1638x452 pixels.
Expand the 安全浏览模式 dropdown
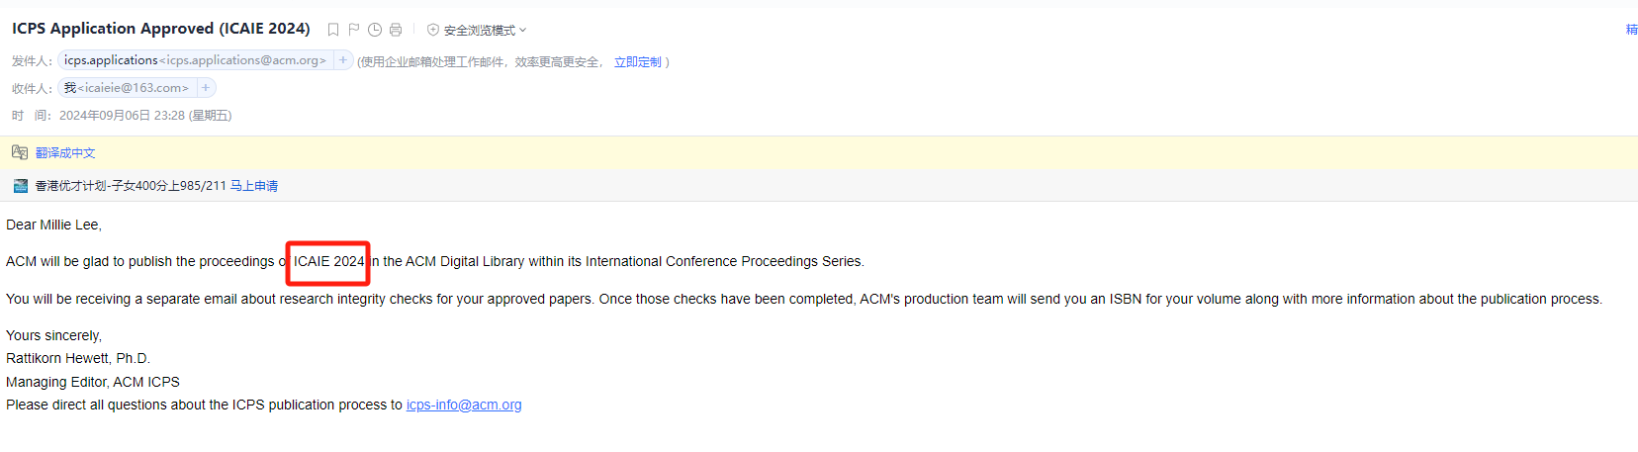(x=485, y=30)
